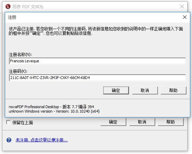Click the blue question mark help icon
The height and width of the screenshot is (154, 192).
tap(9, 140)
